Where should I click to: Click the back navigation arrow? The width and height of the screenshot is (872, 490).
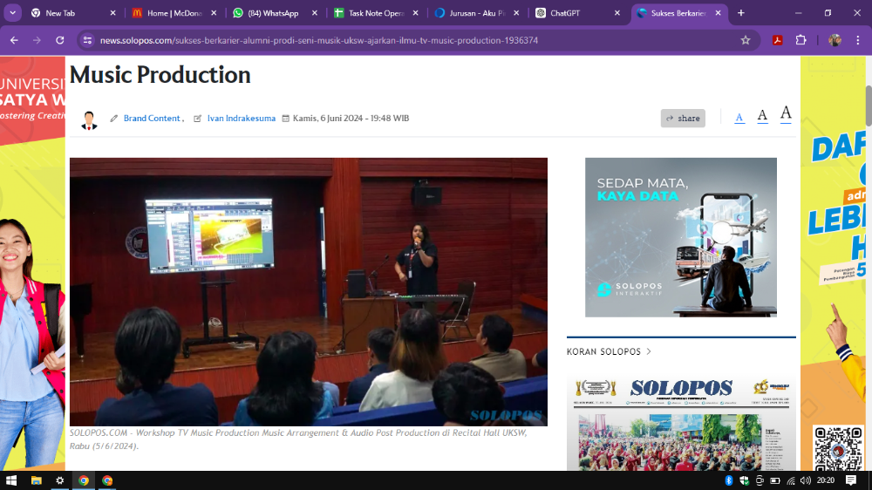click(14, 40)
